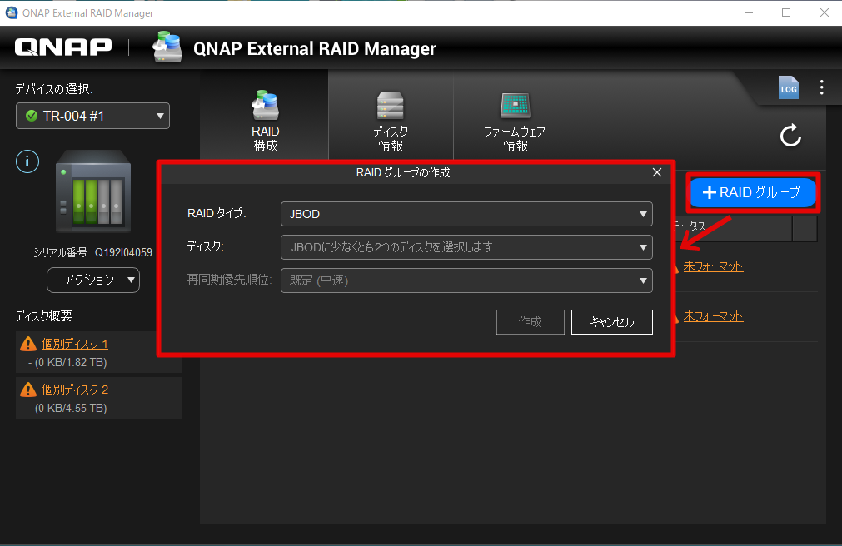Open the three-dot more options menu
This screenshot has width=842, height=546.
(x=821, y=87)
